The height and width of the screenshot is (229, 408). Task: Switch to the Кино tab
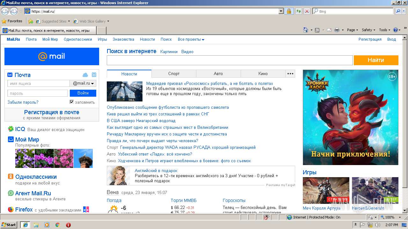(263, 74)
